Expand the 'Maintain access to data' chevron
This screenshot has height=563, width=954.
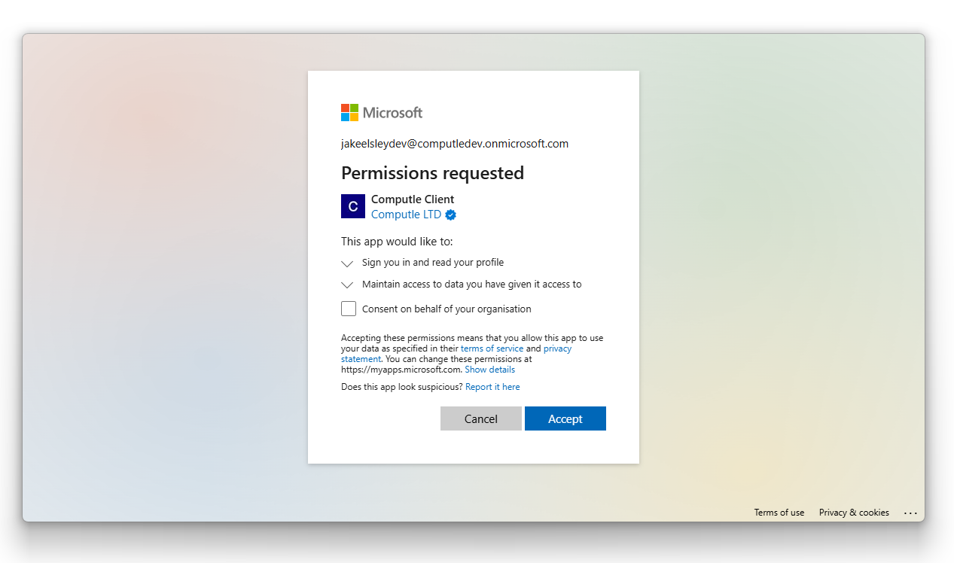[x=347, y=285]
